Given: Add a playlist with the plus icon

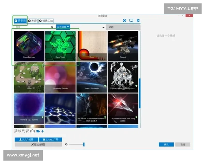Looking at the screenshot, I should pos(43,131).
